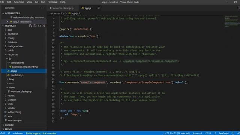Screen dimensions: 240x135
Task: Expand the routes folder
Action: pos(11,96)
